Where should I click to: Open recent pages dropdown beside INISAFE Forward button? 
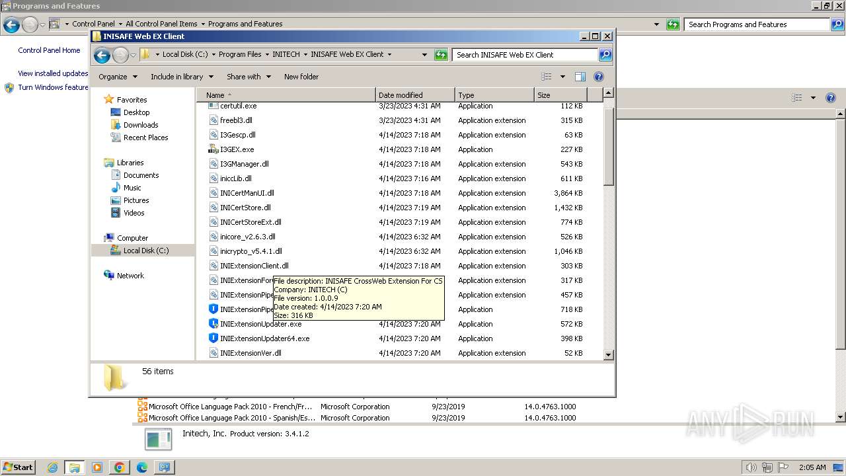point(133,55)
